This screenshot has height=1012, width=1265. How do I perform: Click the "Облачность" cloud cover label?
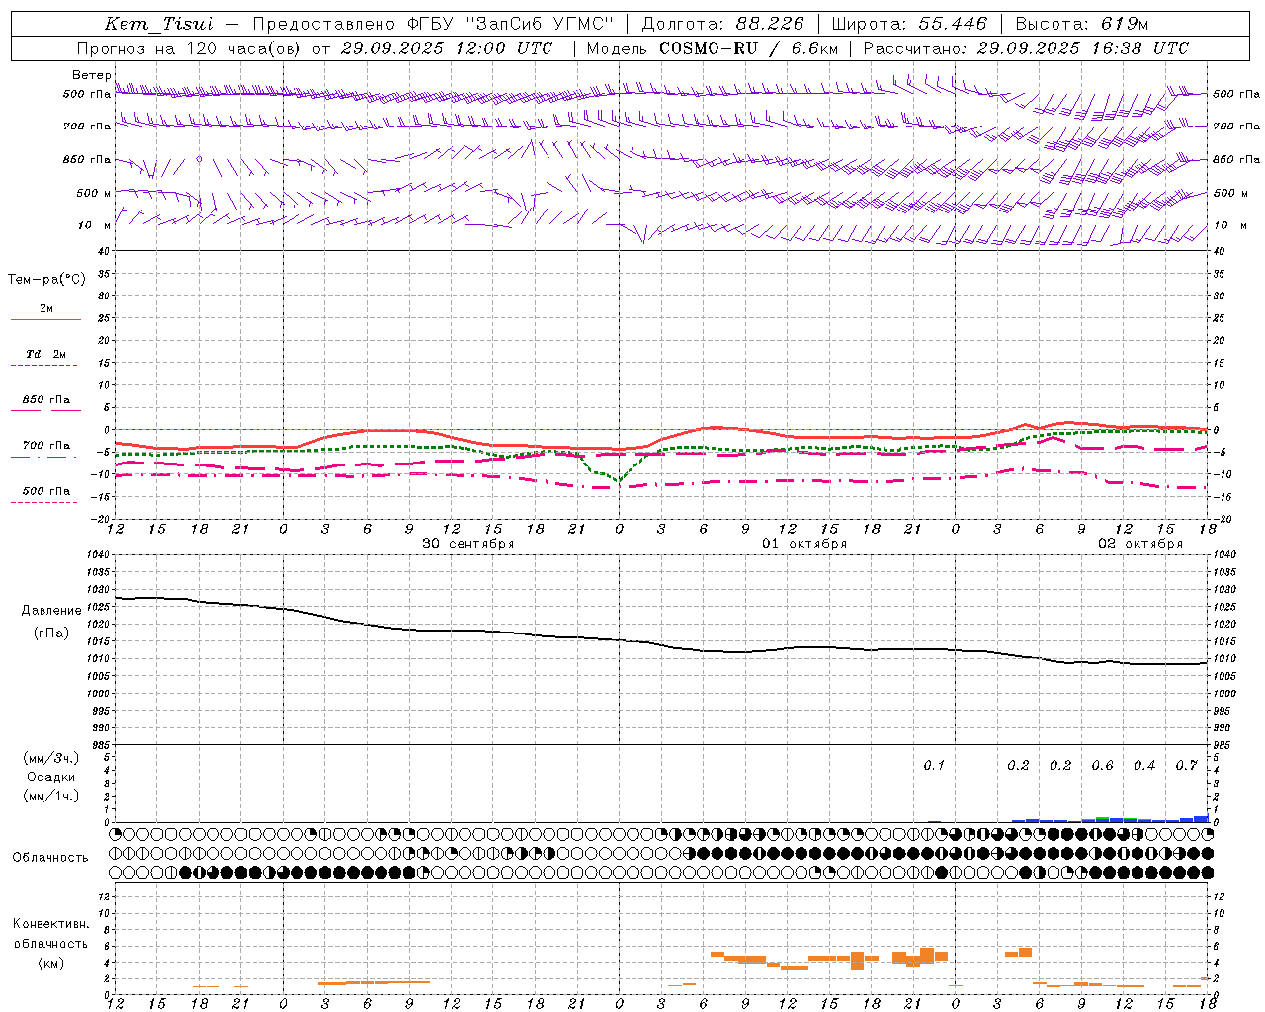50,858
